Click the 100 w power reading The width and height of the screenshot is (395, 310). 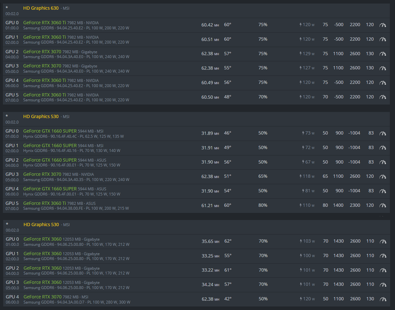(x=309, y=255)
